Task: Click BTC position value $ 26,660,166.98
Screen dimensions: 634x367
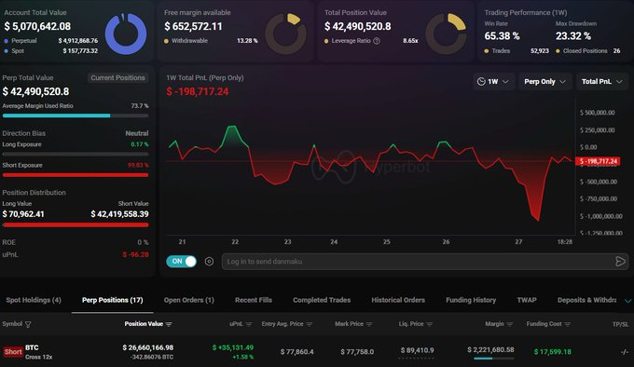Action: tap(148, 347)
